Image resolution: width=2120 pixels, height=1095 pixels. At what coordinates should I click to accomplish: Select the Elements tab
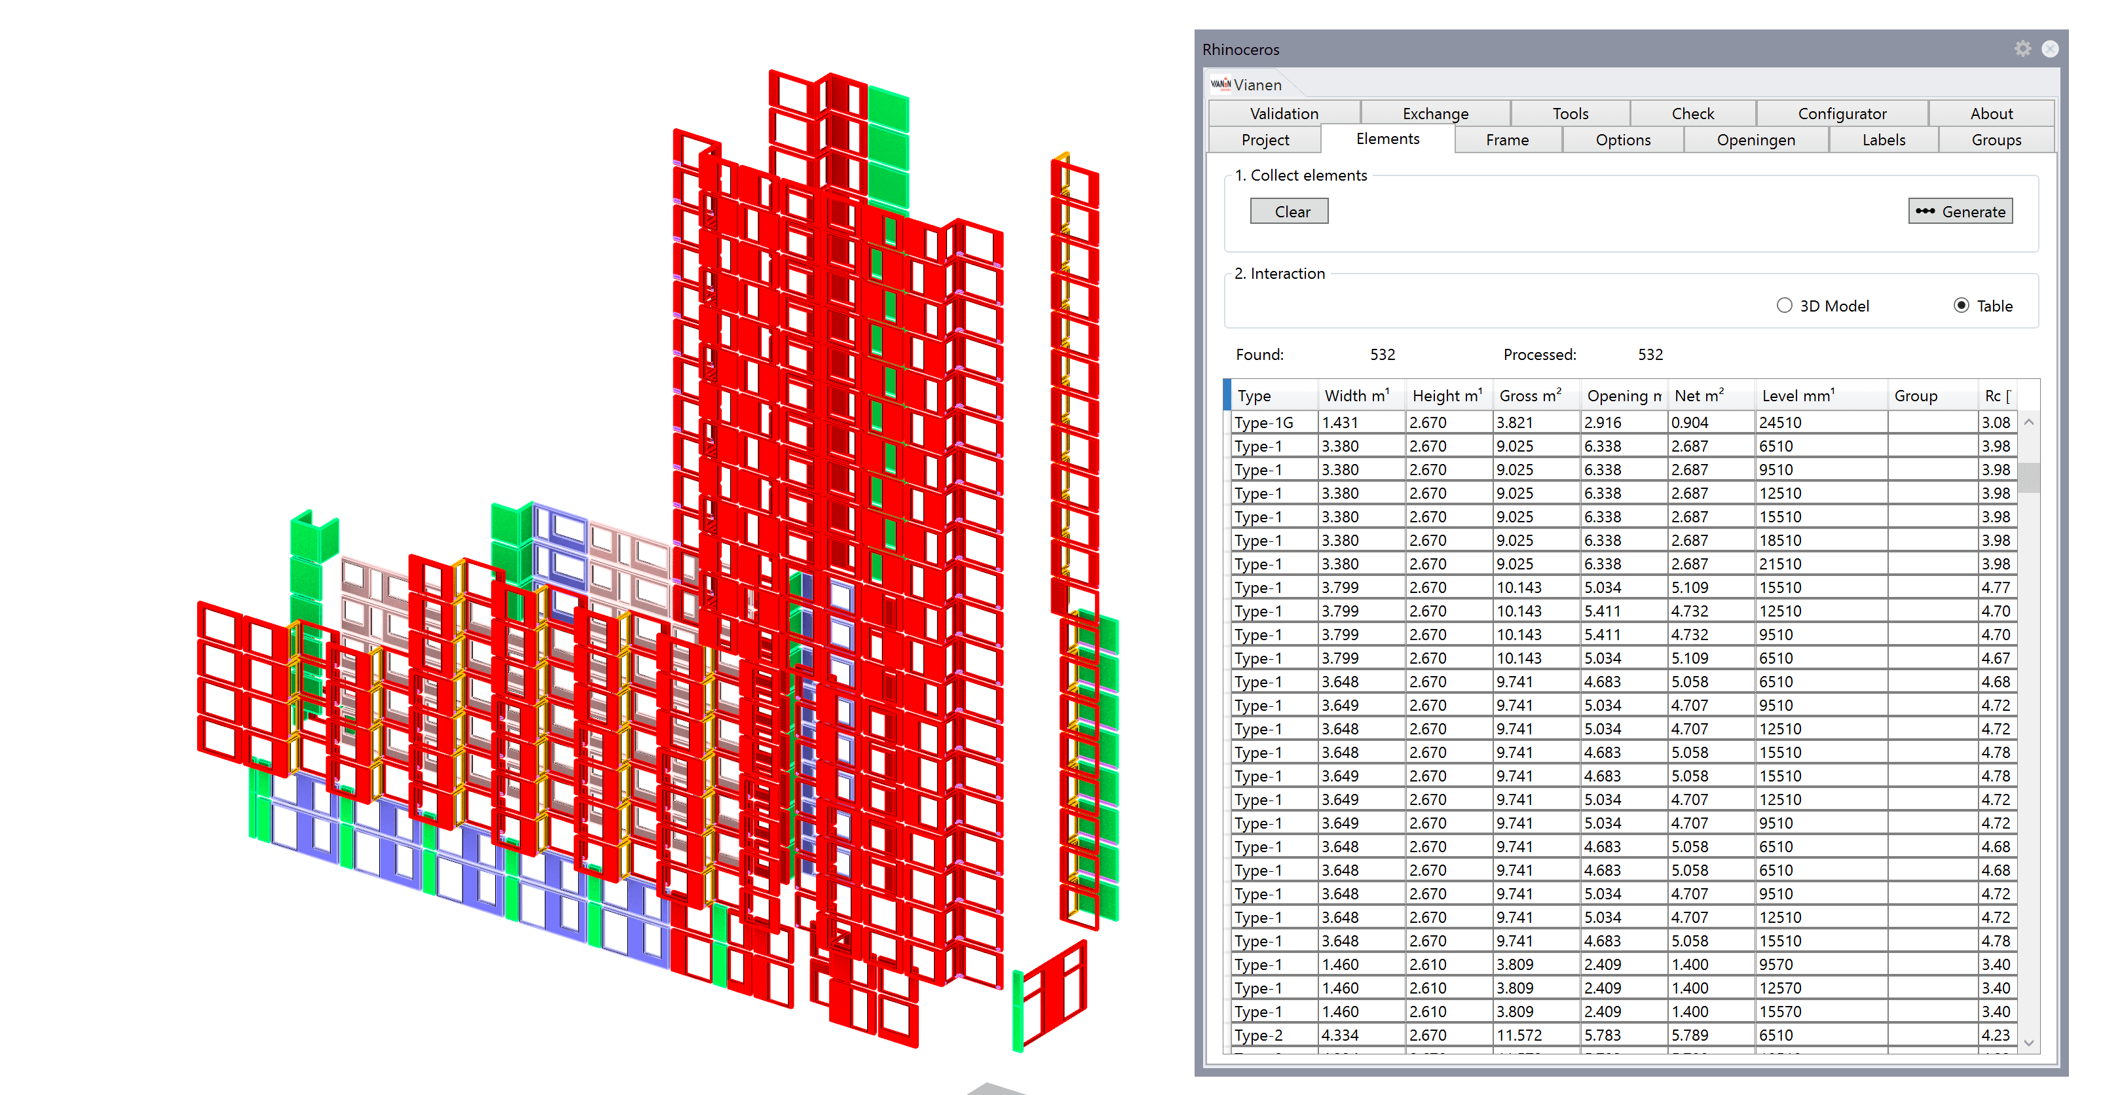click(x=1388, y=139)
